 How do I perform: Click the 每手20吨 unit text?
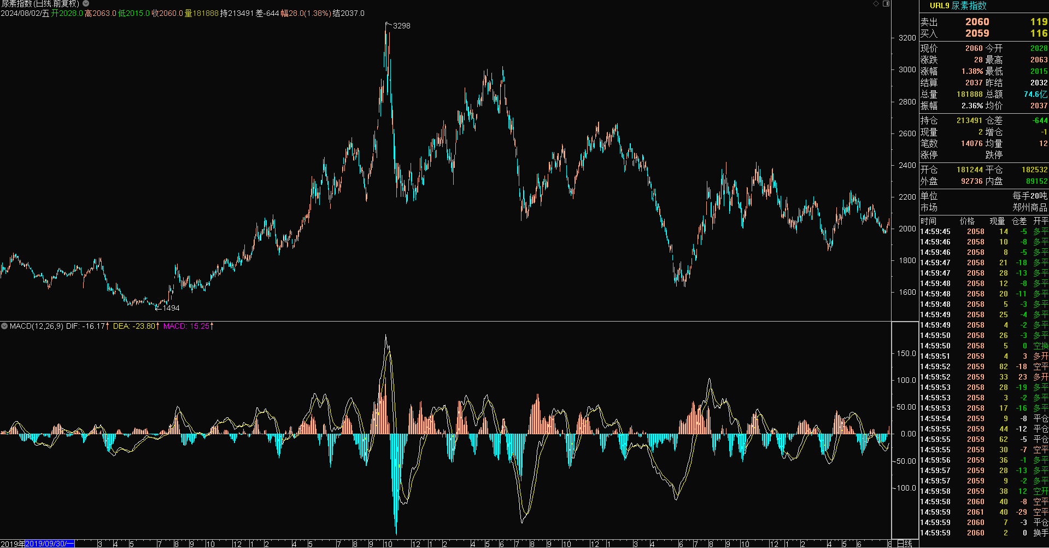pyautogui.click(x=1030, y=196)
